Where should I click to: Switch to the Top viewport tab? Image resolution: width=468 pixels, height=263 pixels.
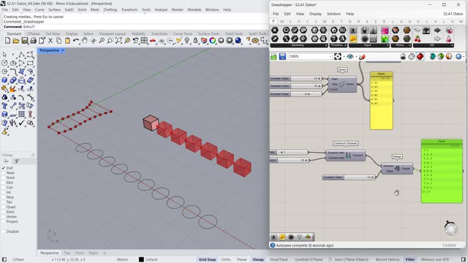(x=67, y=253)
